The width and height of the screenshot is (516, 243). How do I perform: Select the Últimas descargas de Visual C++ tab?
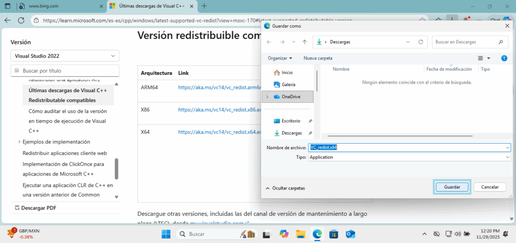[152, 6]
